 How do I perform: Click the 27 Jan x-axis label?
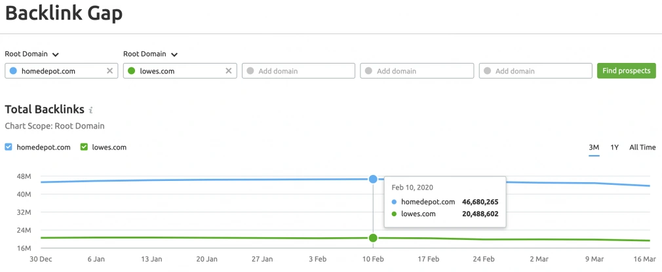click(262, 258)
